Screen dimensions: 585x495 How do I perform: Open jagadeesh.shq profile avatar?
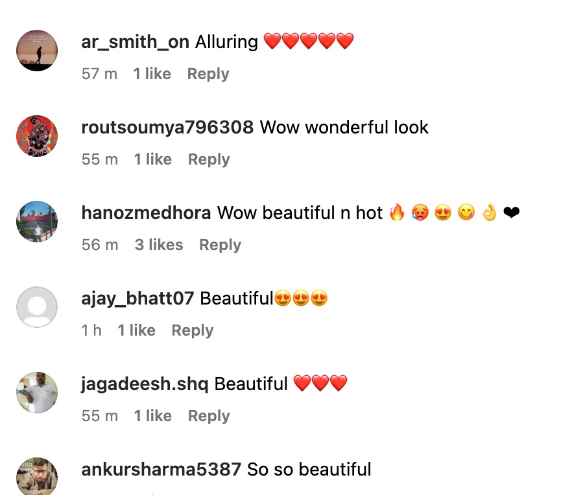pos(37,393)
